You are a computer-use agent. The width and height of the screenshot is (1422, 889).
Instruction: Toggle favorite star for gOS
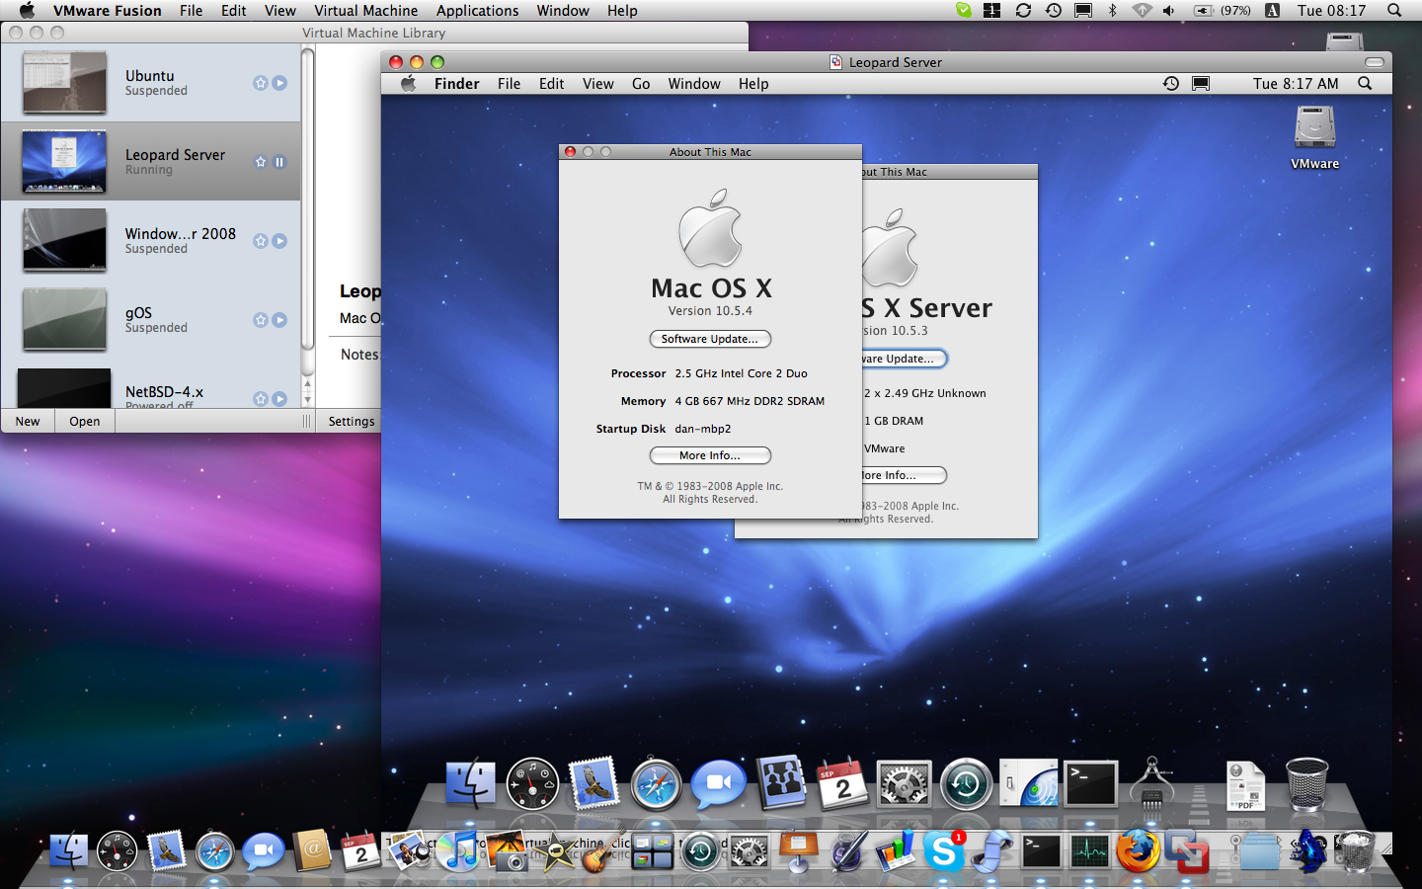[x=261, y=320]
